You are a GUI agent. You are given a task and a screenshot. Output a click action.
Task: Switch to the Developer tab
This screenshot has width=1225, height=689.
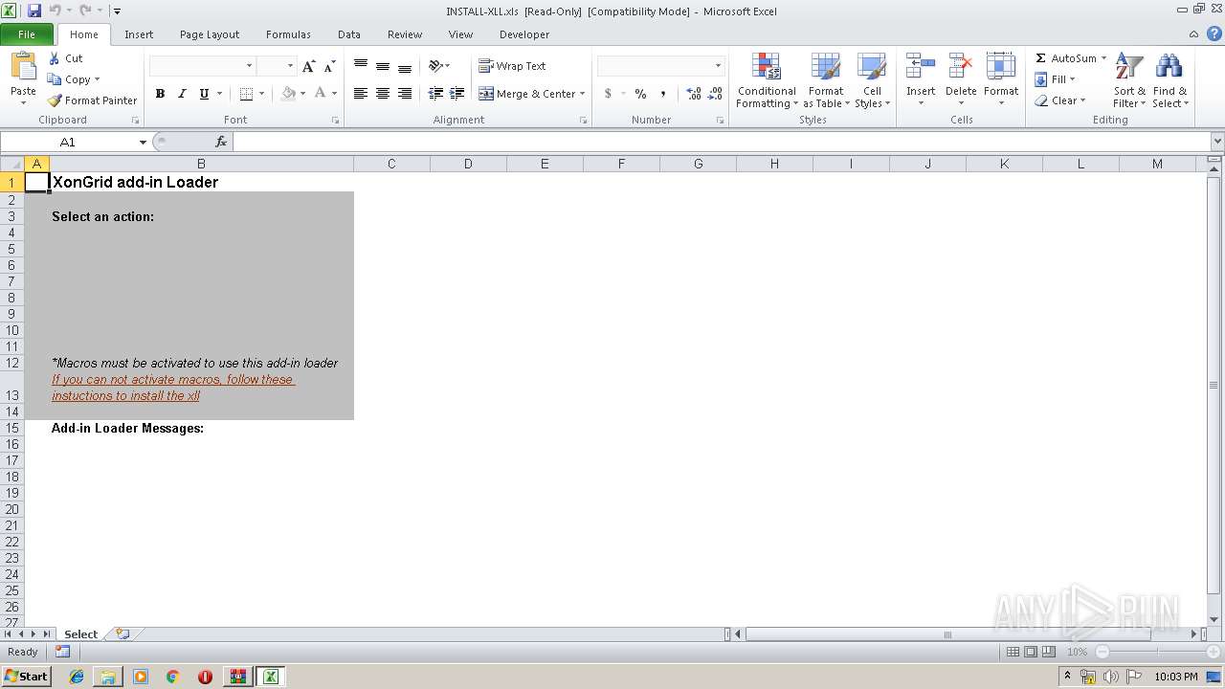(x=524, y=34)
